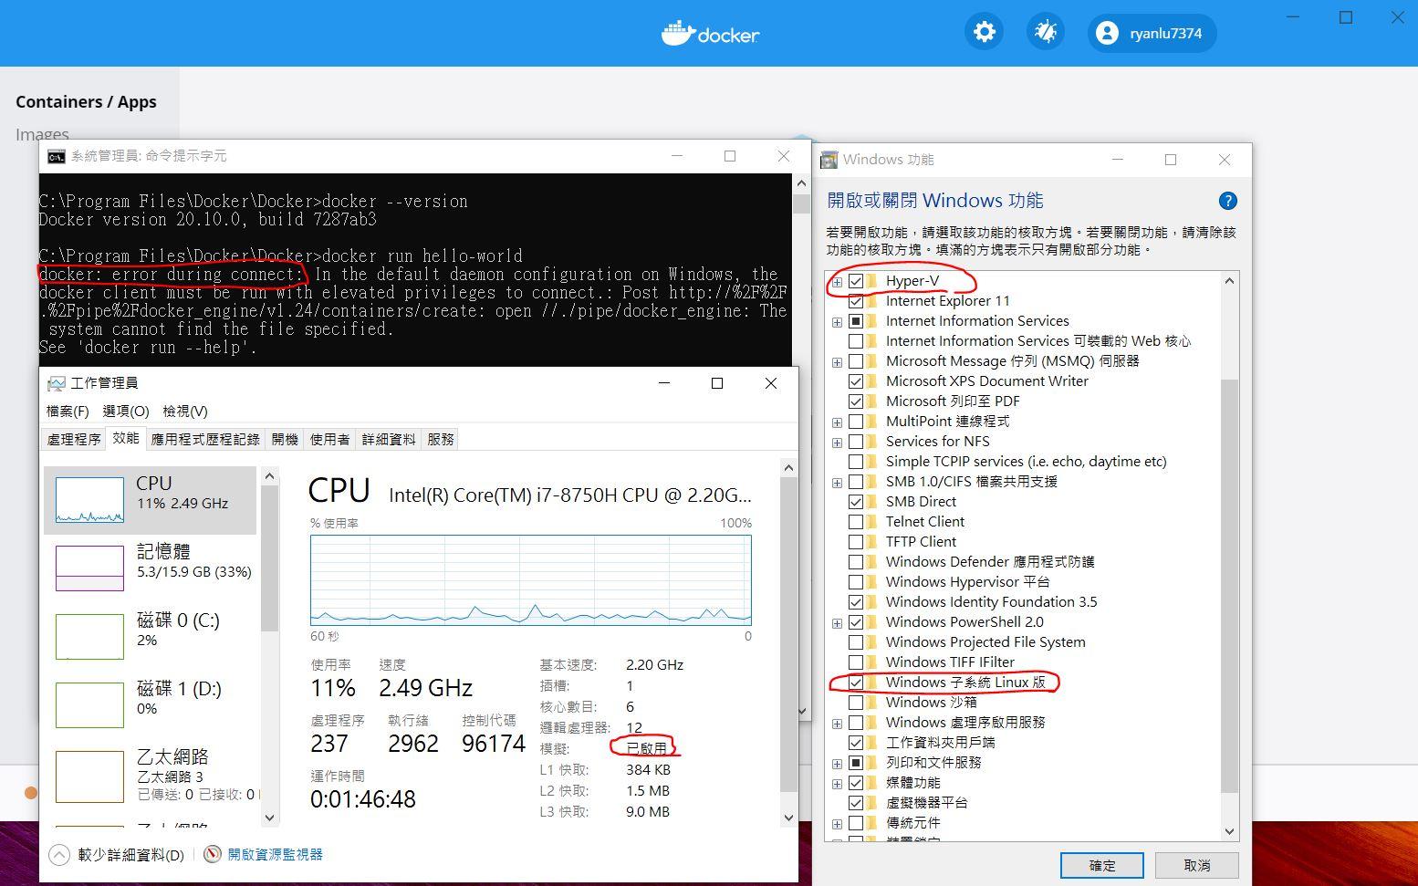Viewport: 1418px width, 886px height.
Task: Click the command prompt window icon
Action: 57,156
